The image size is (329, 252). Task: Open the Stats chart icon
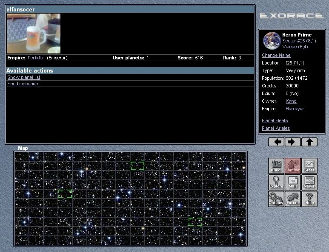point(309,165)
